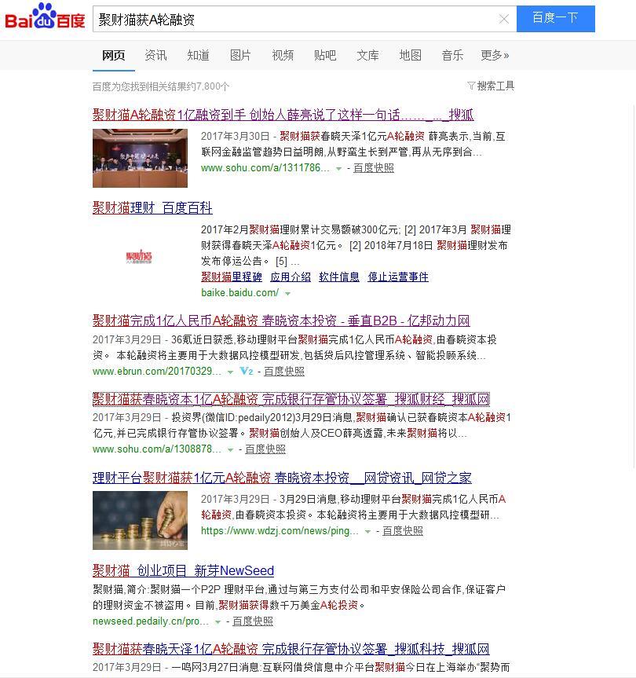Open 搜索工具 filter options
Image resolution: width=636 pixels, height=678 pixels.
491,86
